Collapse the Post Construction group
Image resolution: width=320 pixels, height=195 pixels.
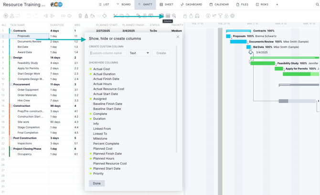tap(11, 138)
